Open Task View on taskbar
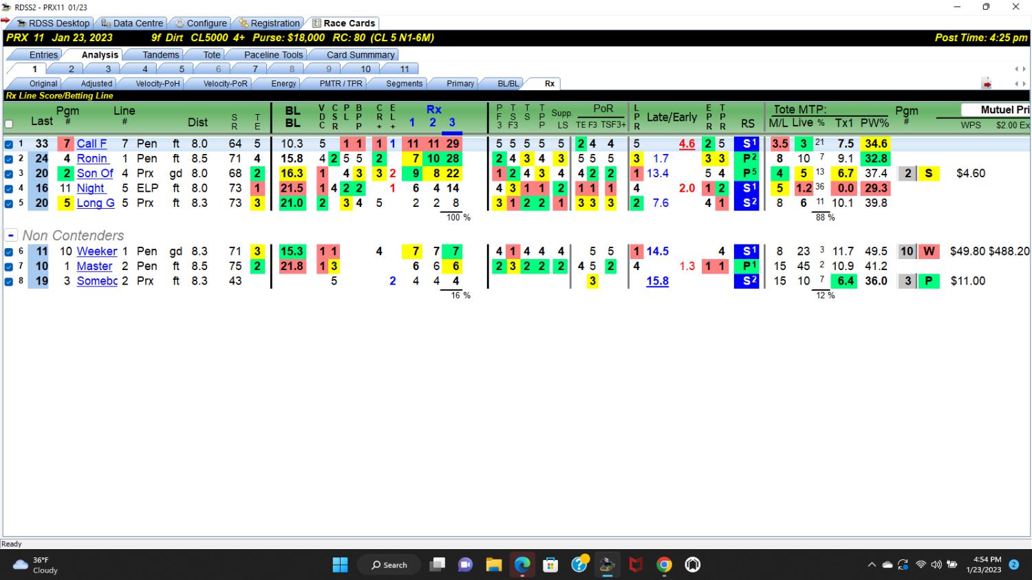The width and height of the screenshot is (1032, 580). [438, 565]
